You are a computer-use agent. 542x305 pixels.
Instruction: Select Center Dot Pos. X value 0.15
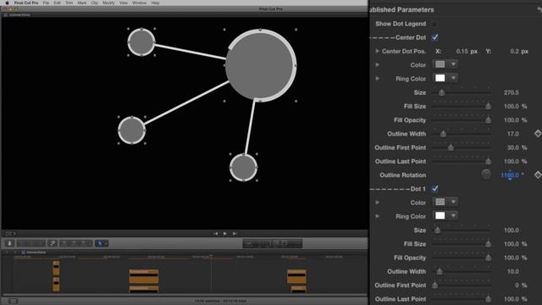point(462,51)
